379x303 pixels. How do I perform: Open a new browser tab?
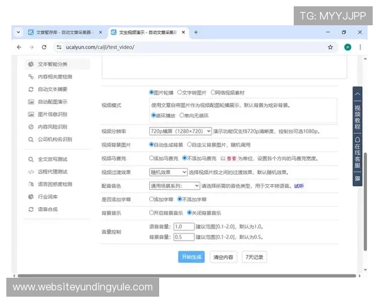point(196,32)
